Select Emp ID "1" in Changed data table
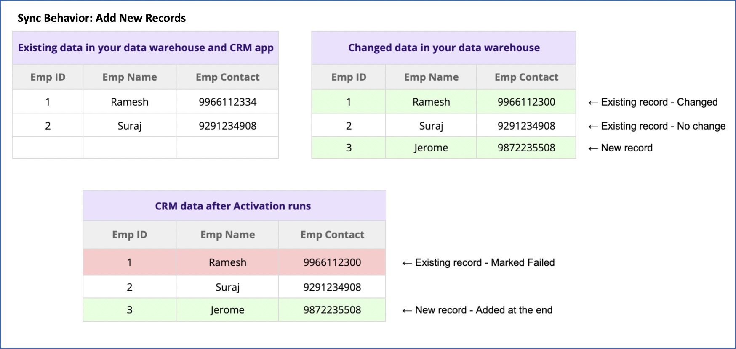Viewport: 736px width, 349px height. 349,102
